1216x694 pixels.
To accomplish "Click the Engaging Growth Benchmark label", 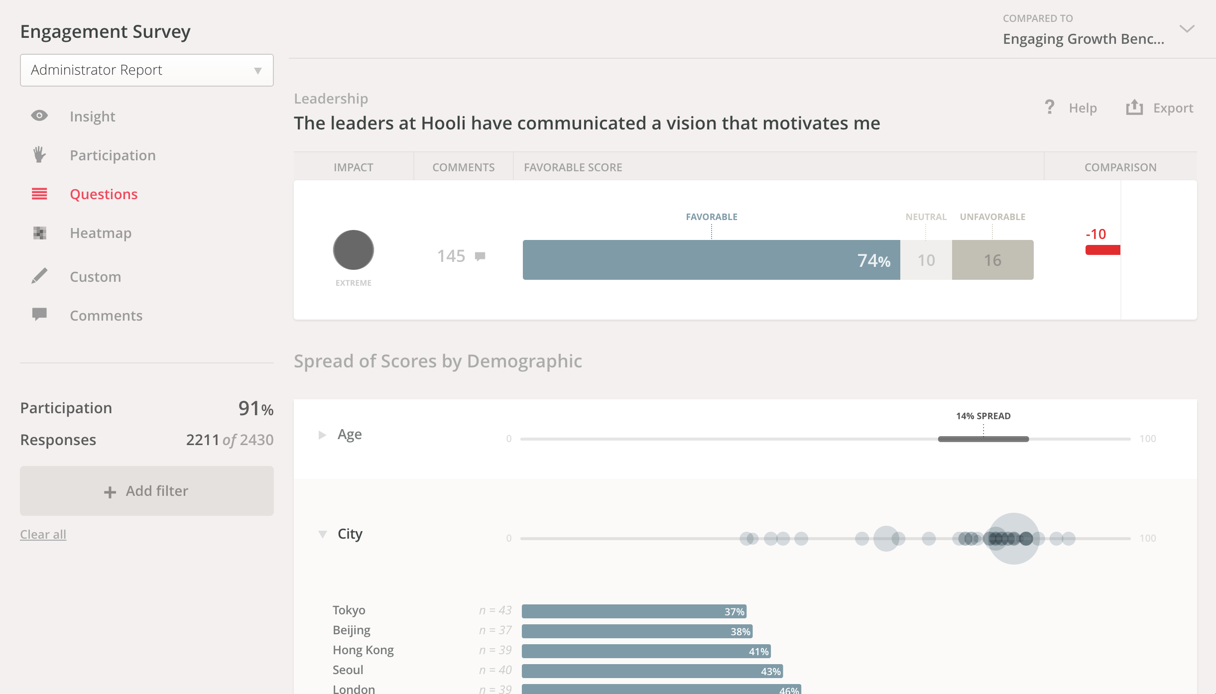I will coord(1084,39).
